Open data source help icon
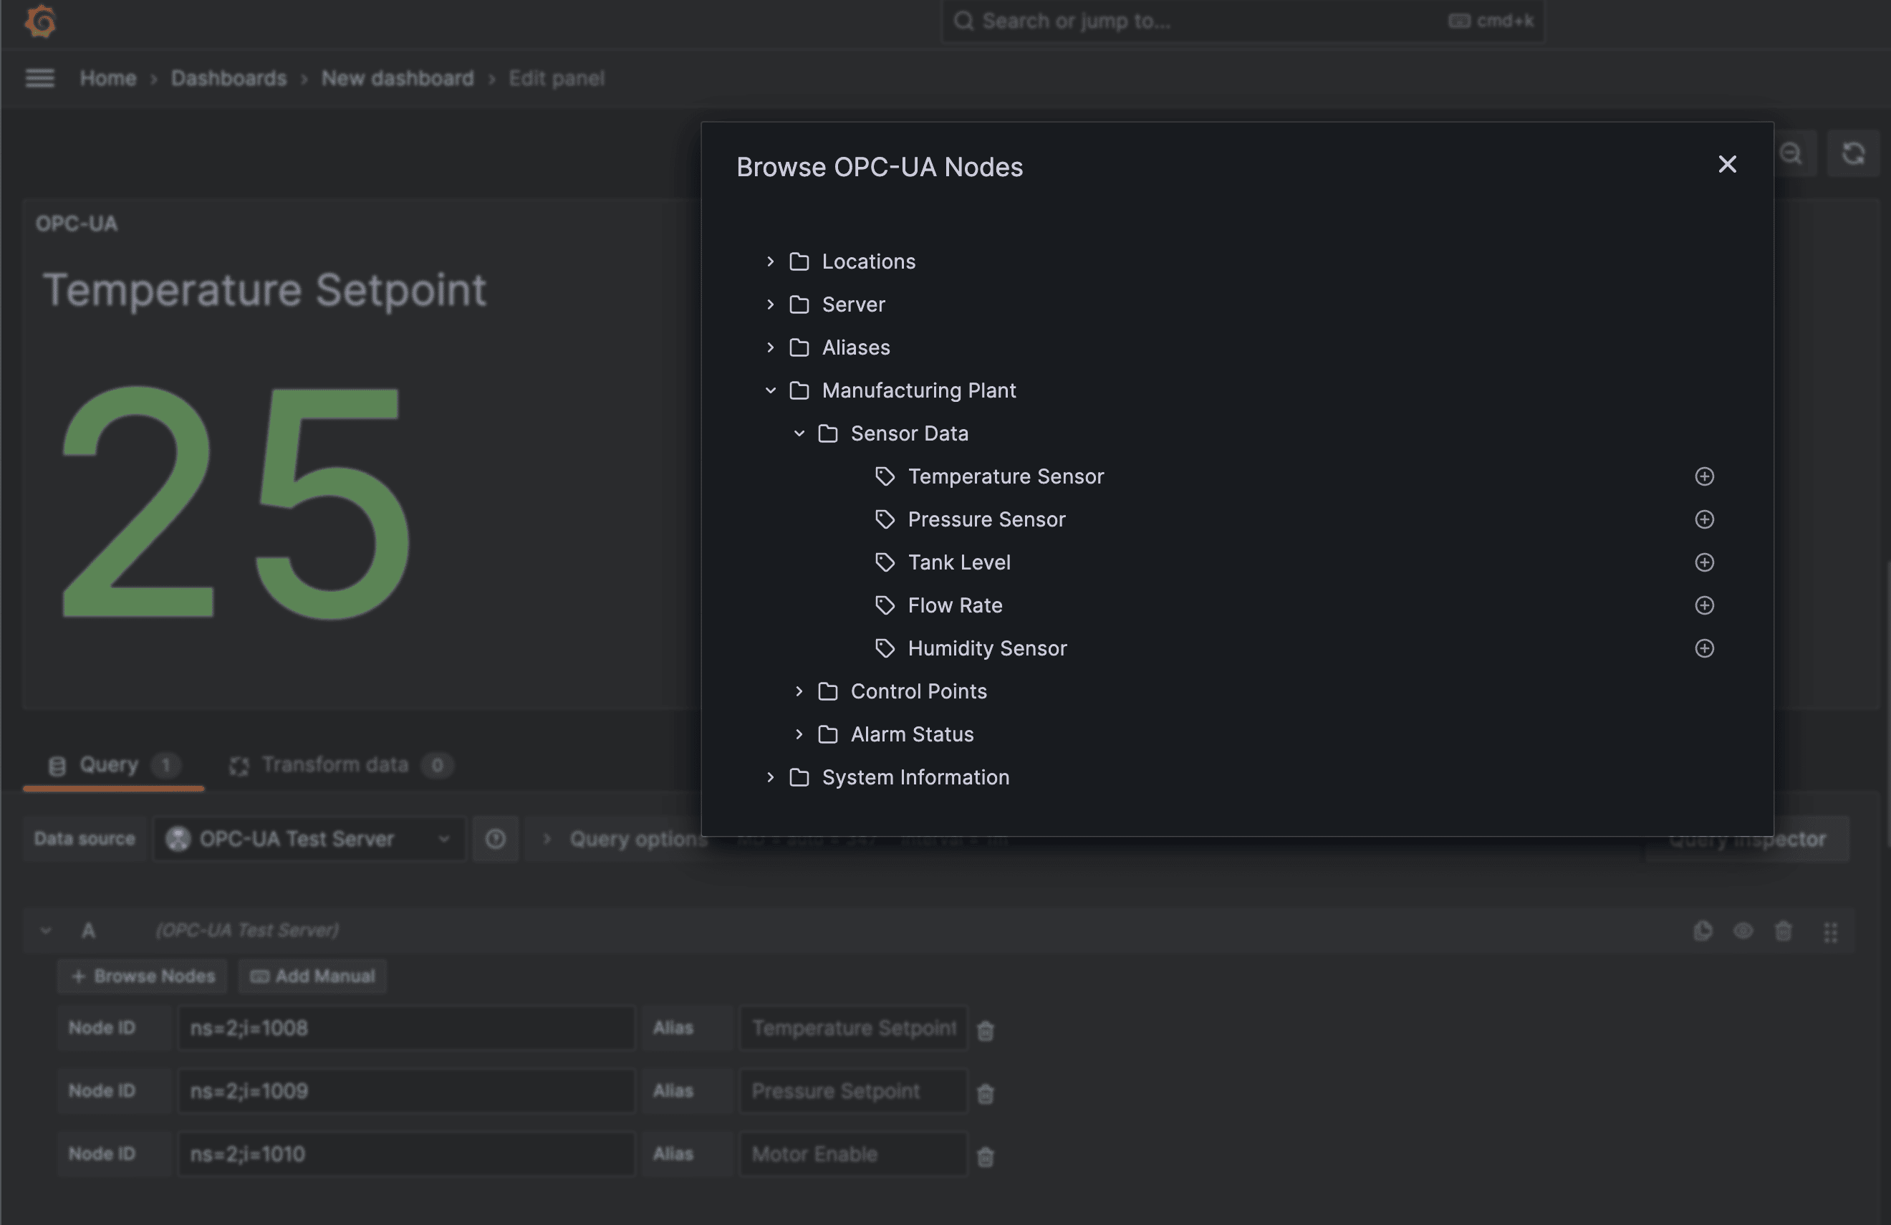The height and width of the screenshot is (1225, 1891). [495, 838]
